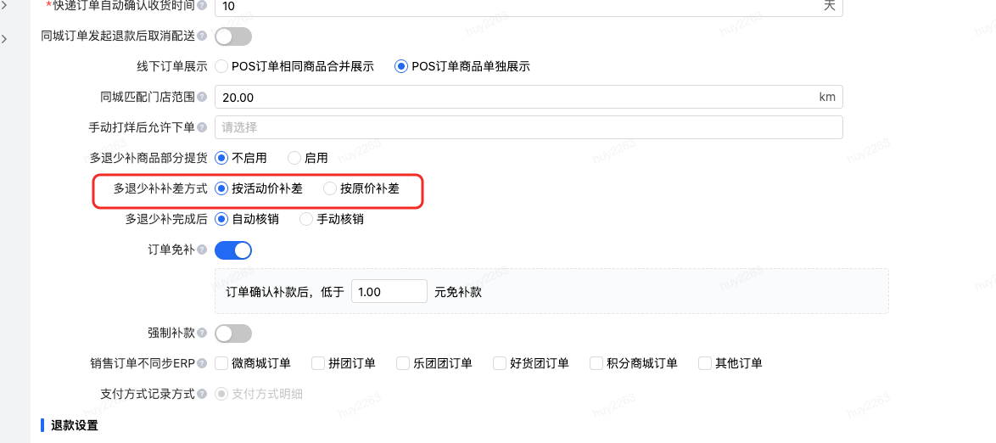
Task: Open the 手动打烊后允许下单 dropdown
Action: pyautogui.click(x=529, y=127)
